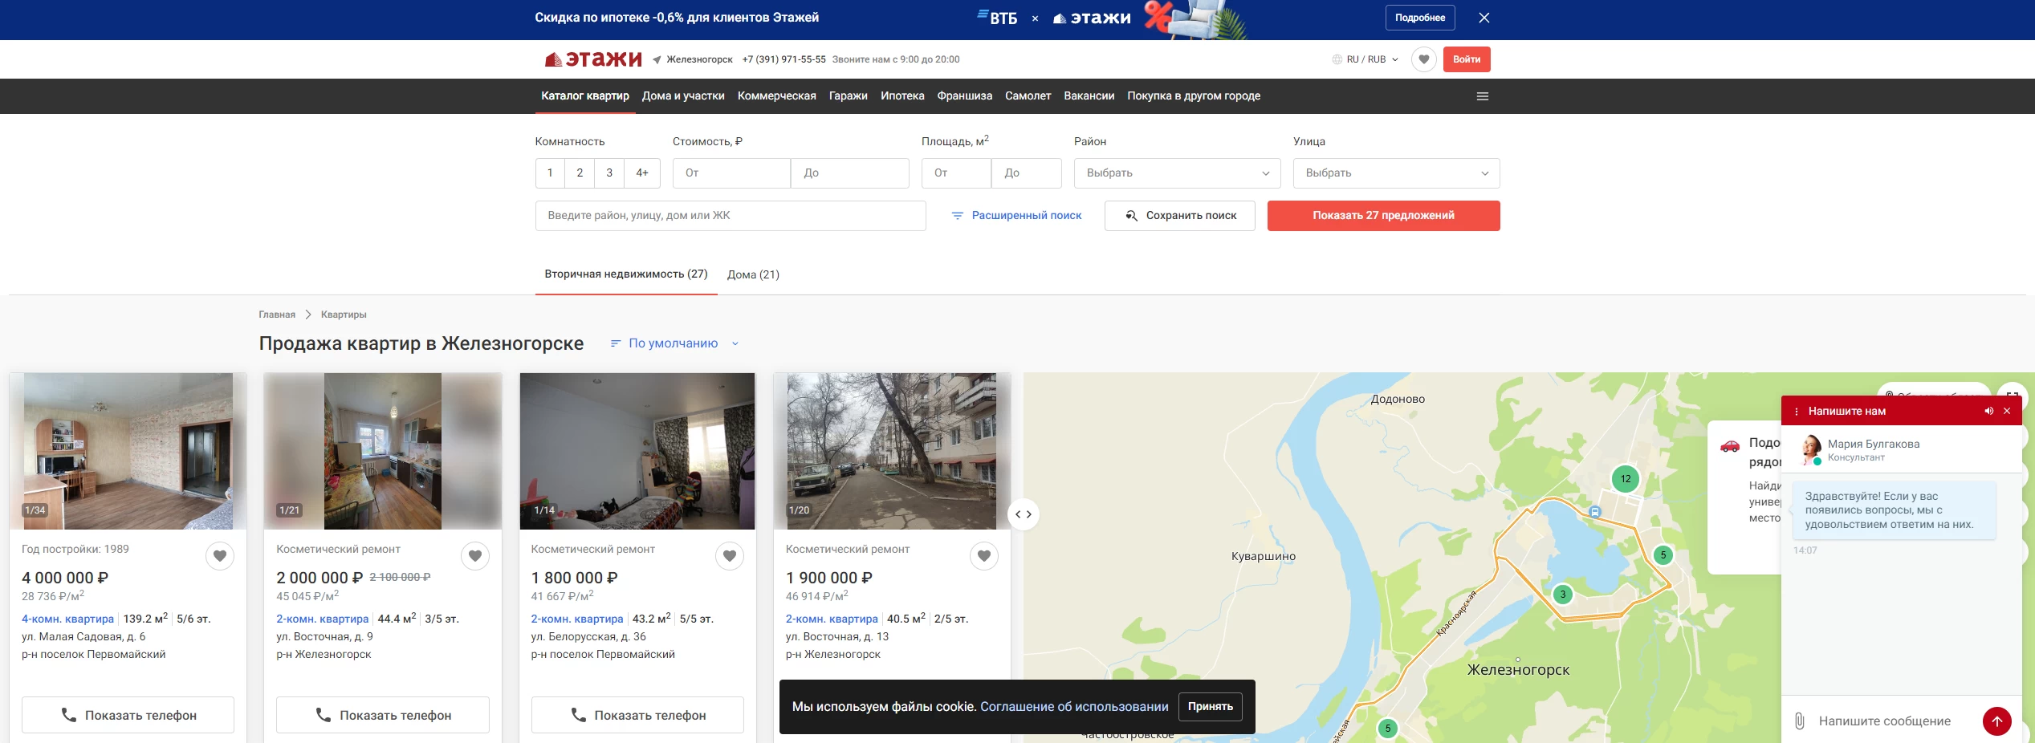The width and height of the screenshot is (2035, 743).
Task: Open the Улица dropdown
Action: tap(1396, 173)
